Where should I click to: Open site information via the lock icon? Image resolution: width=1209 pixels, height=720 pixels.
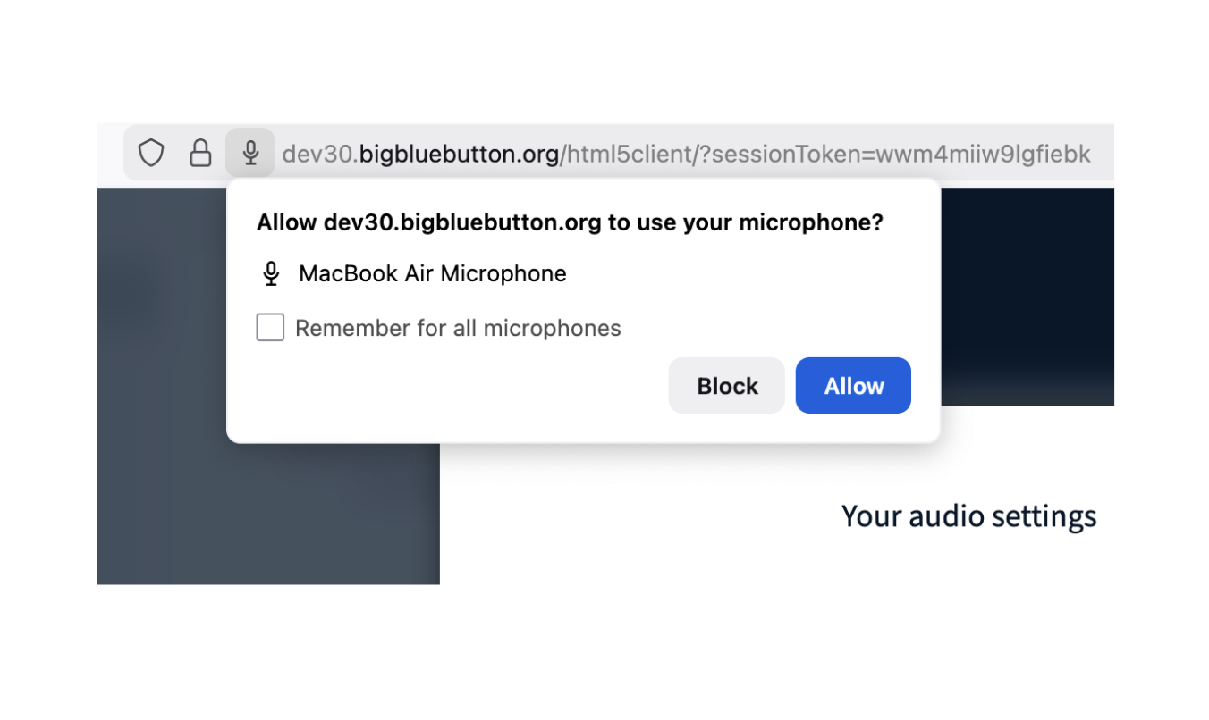pyautogui.click(x=200, y=152)
